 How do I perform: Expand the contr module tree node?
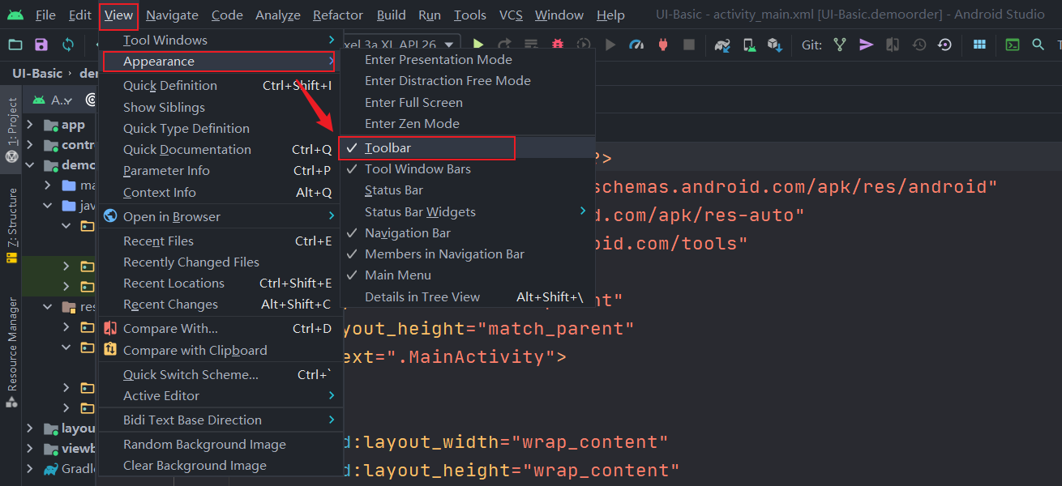(x=30, y=145)
